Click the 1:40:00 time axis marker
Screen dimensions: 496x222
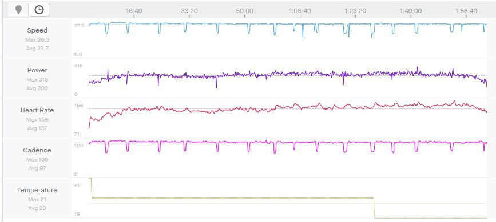(x=411, y=11)
